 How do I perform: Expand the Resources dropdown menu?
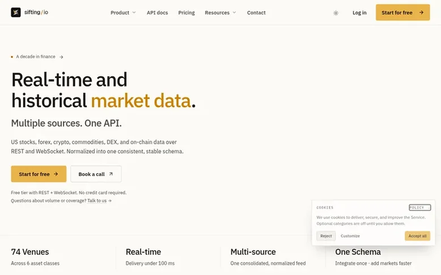tap(220, 12)
